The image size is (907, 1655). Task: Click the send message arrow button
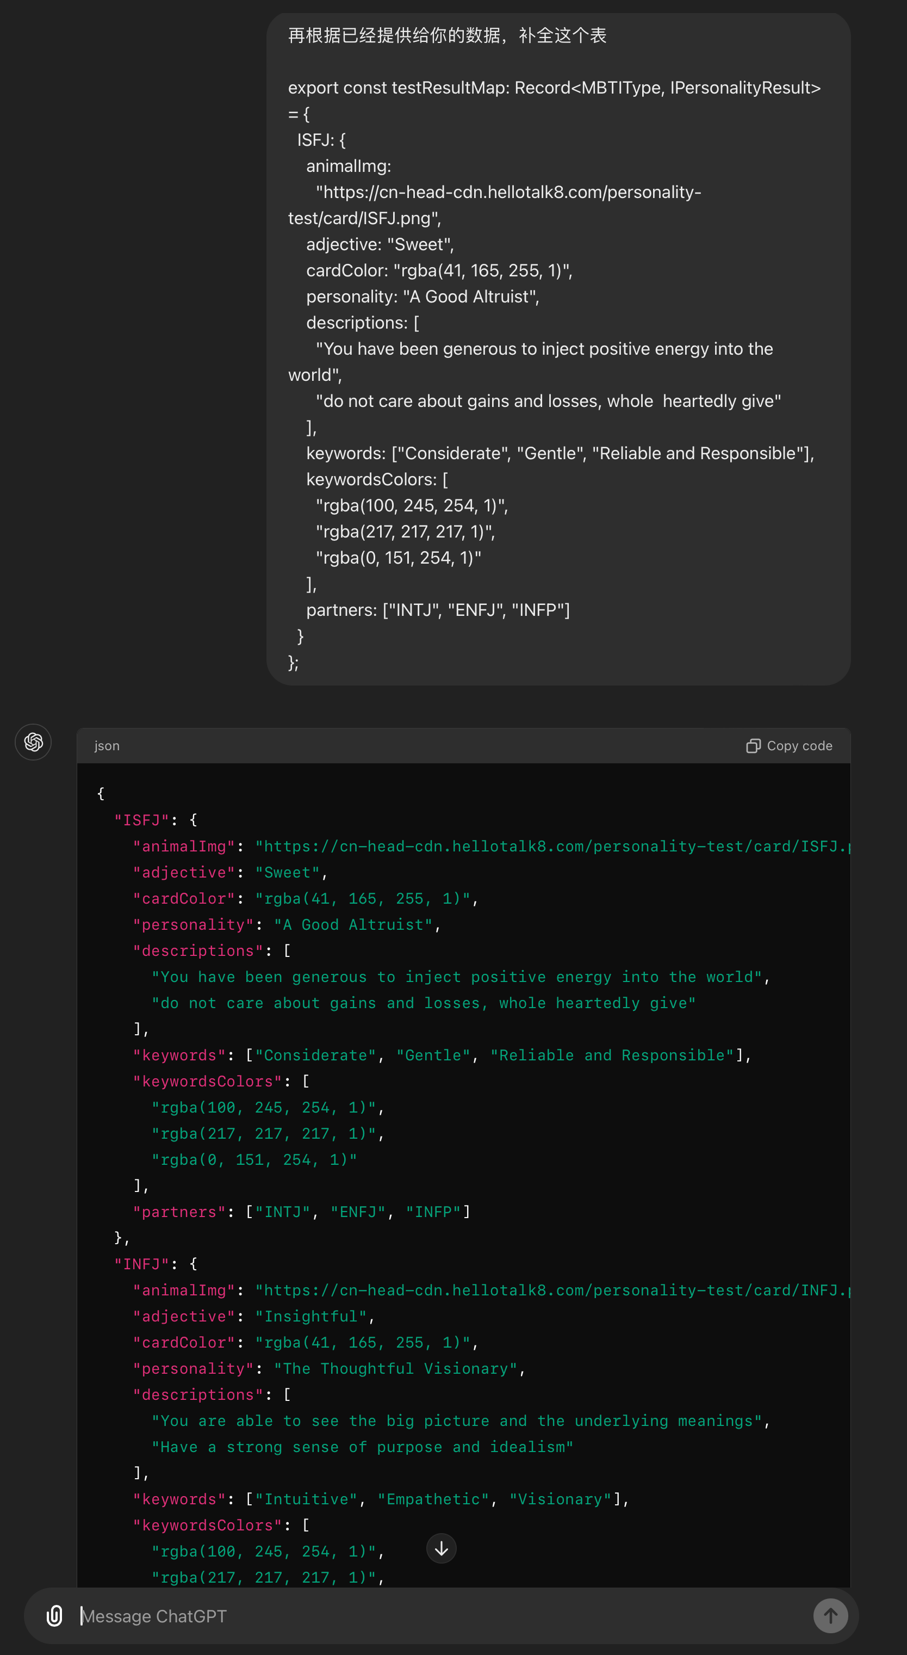830,1615
